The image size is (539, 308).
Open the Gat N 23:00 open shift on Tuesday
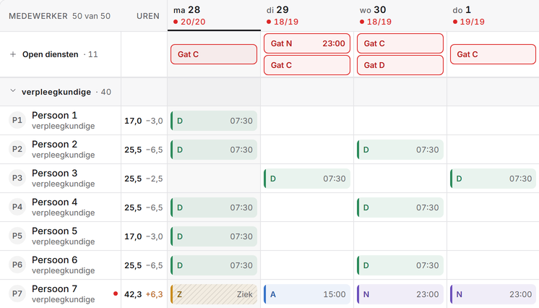pyautogui.click(x=307, y=43)
